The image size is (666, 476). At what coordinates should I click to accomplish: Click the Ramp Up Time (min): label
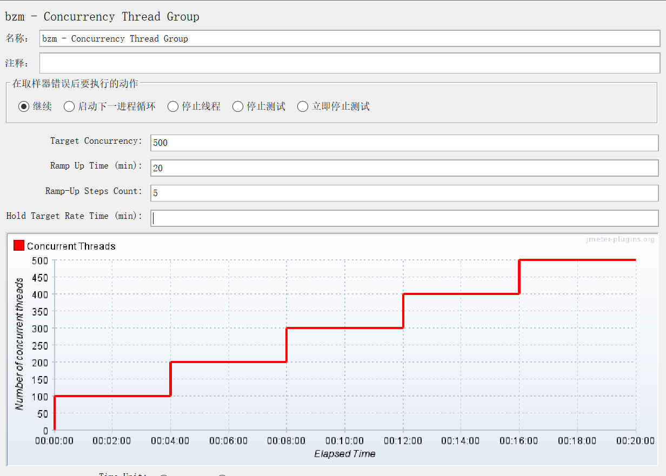tap(96, 166)
